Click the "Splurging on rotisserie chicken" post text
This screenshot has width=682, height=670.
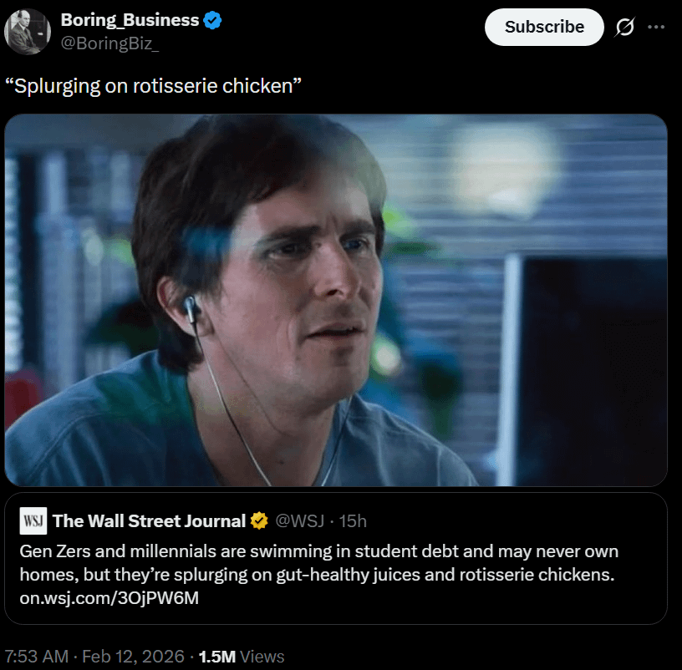pos(152,86)
